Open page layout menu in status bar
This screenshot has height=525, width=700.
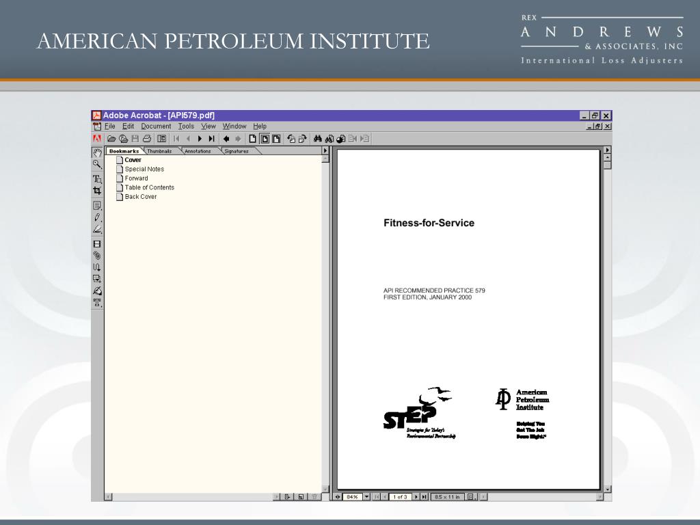471,497
